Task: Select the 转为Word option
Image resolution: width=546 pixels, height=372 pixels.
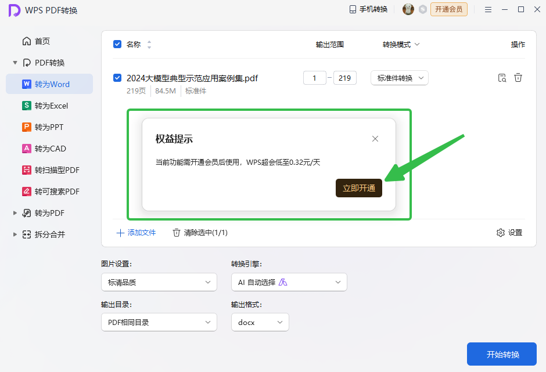Action: coord(49,84)
